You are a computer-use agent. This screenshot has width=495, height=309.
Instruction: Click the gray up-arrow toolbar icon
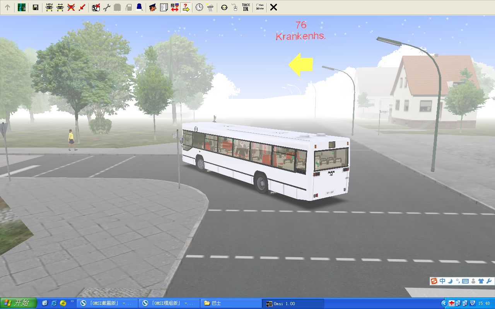point(7,7)
